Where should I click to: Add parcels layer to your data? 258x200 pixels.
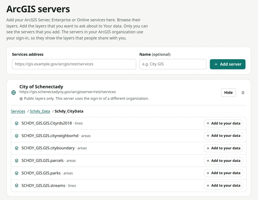pyautogui.click(x=223, y=161)
